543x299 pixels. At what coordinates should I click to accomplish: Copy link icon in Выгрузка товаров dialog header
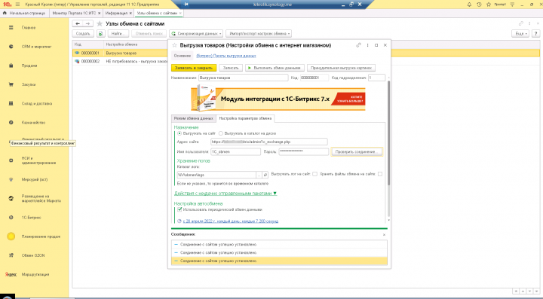point(359,45)
